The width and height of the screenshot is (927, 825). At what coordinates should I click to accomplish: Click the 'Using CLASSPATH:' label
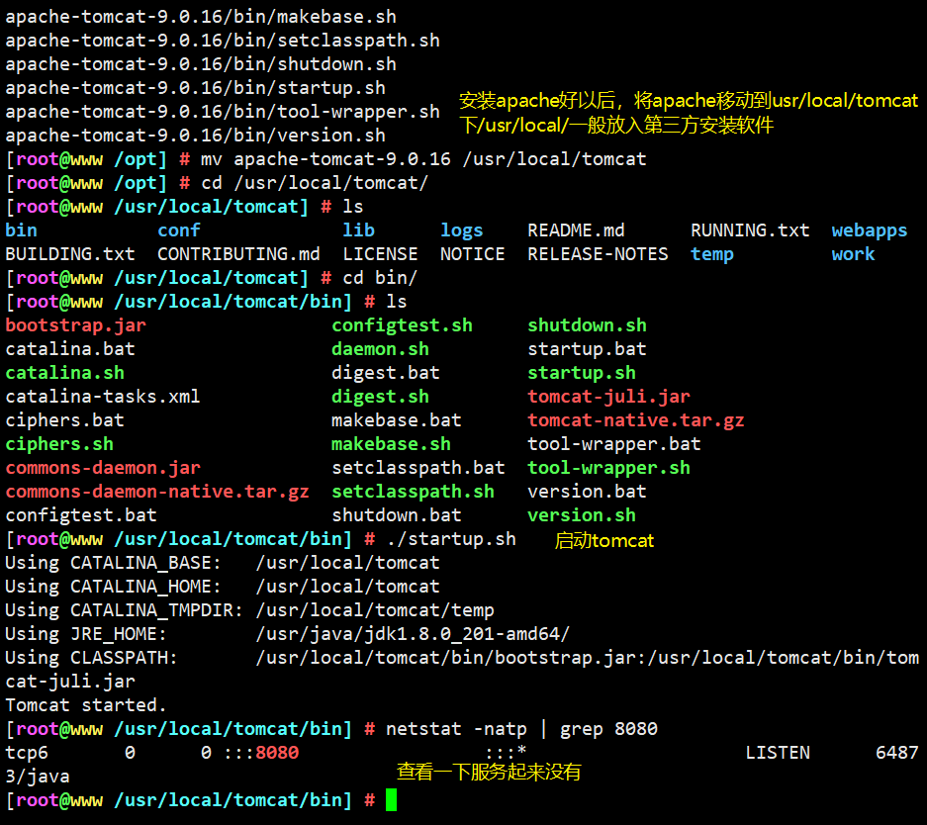pyautogui.click(x=92, y=658)
